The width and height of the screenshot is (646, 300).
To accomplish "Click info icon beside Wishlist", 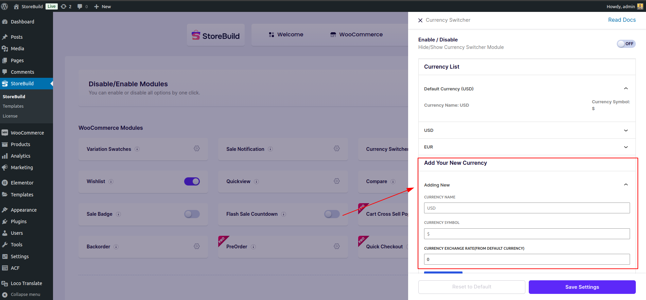I will click(x=111, y=182).
